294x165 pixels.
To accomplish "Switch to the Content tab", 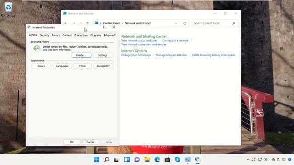I will pos(67,35).
